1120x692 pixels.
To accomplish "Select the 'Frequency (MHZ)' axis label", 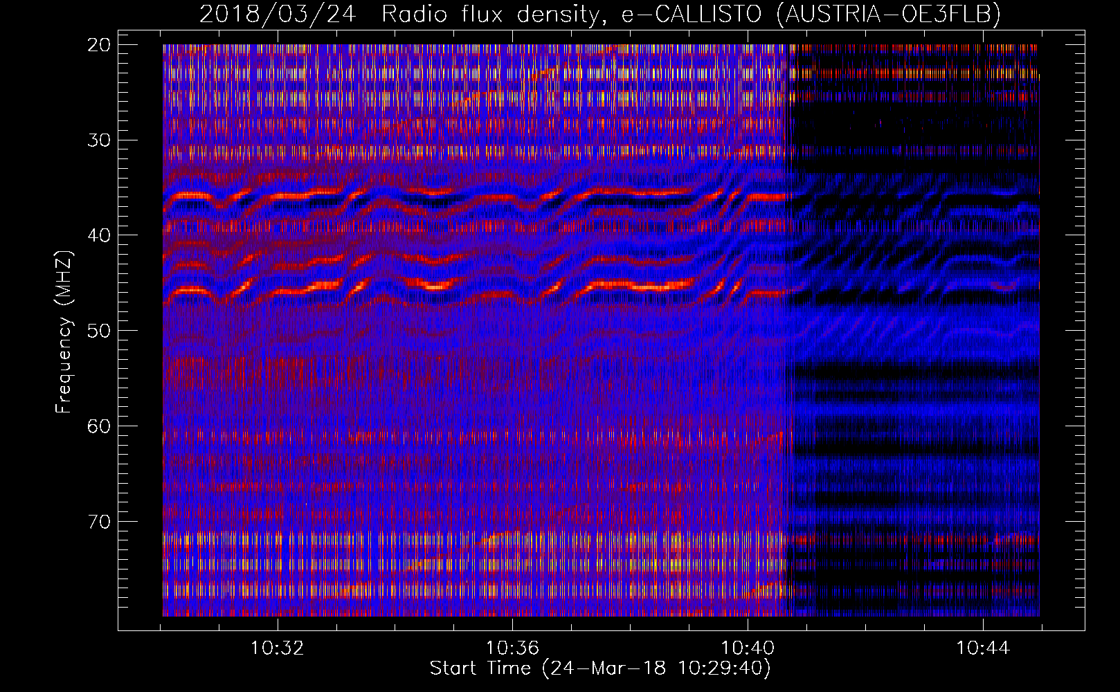I will click(63, 332).
